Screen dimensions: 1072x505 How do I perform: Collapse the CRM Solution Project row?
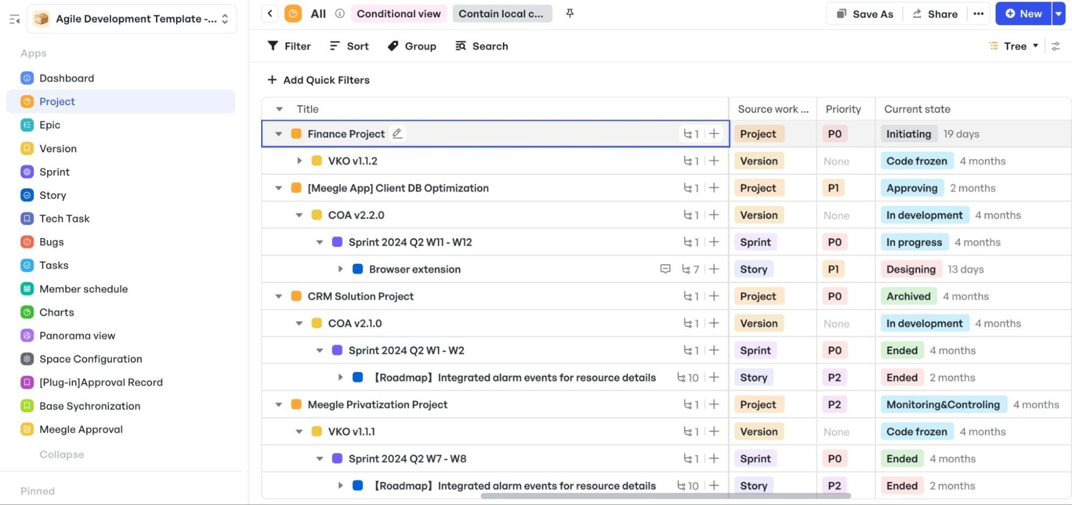[278, 296]
